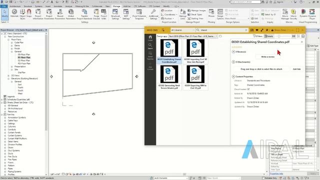This screenshot has height=180, width=320.
Task: Select the Modify tool
Action: pos(4,14)
